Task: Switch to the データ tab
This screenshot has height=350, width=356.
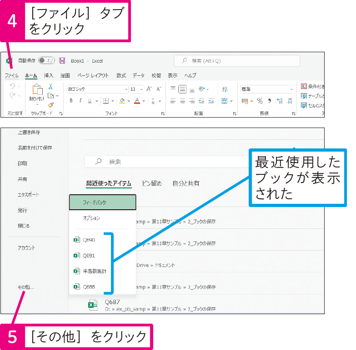Action: (139, 75)
